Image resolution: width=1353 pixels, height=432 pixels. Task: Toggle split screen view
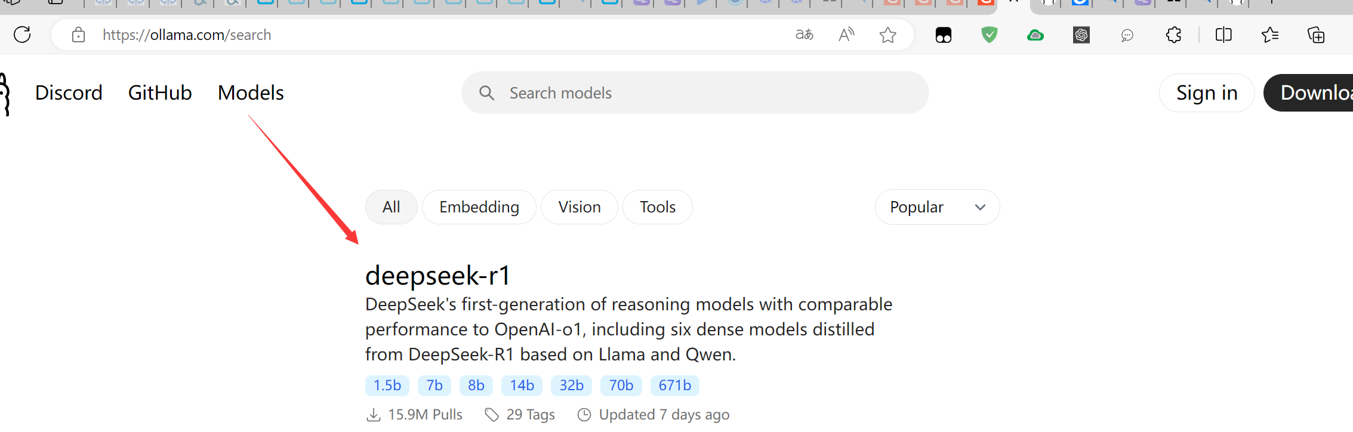1223,35
